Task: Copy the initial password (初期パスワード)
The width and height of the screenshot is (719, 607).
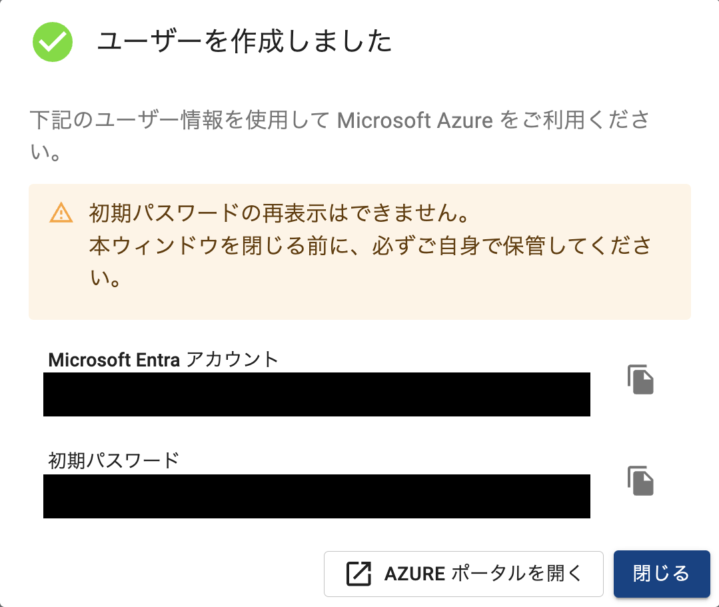Action: [640, 481]
